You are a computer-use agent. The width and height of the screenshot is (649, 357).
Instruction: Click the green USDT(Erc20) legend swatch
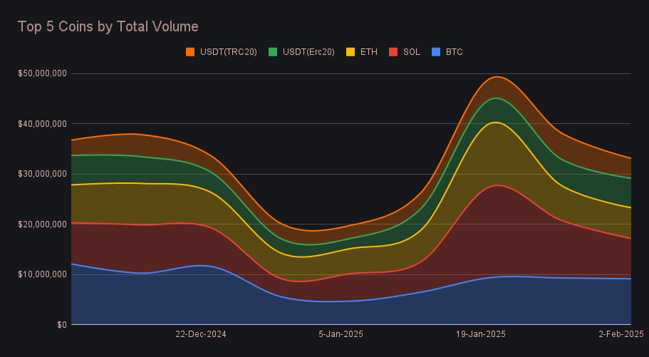pos(273,52)
